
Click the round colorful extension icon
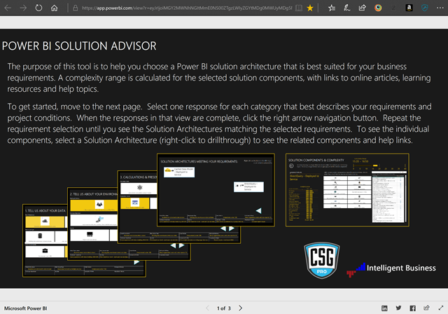pos(378,8)
